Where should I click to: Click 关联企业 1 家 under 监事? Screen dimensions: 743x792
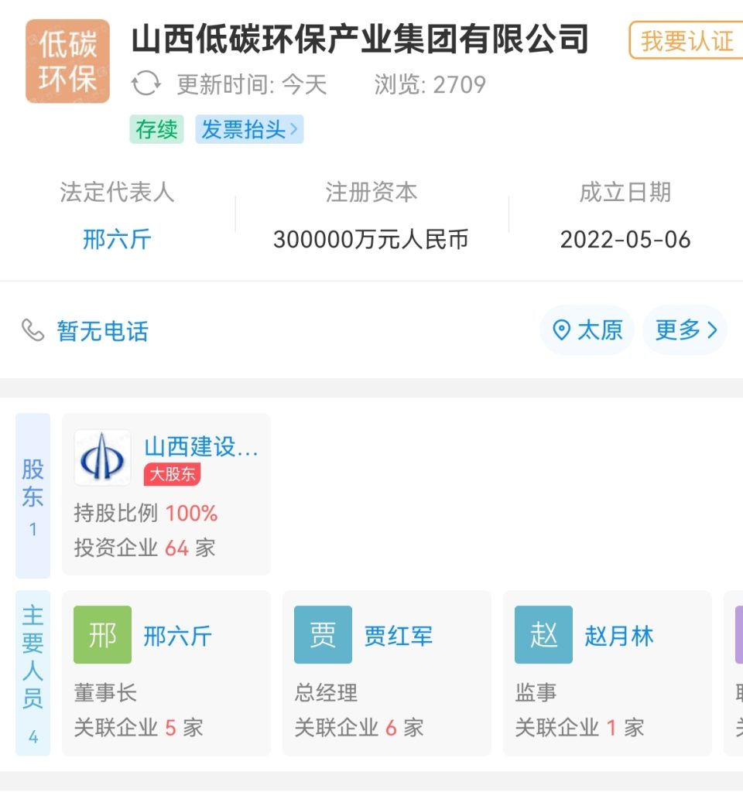[x=579, y=728]
